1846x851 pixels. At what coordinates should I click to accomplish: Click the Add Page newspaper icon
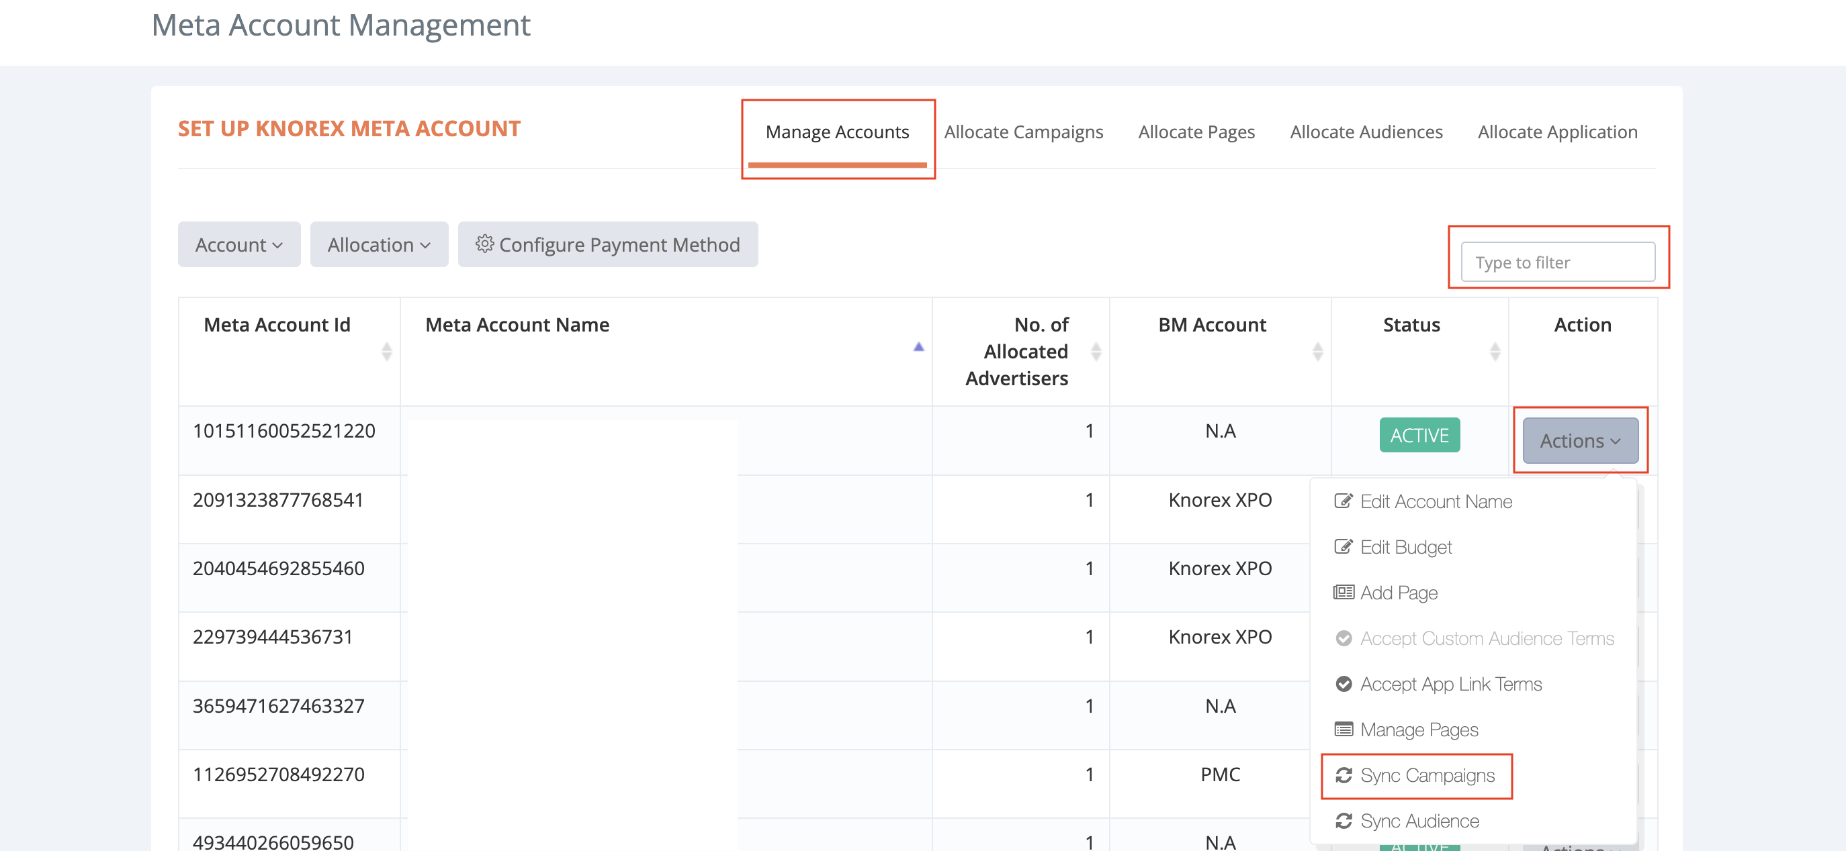[1343, 593]
